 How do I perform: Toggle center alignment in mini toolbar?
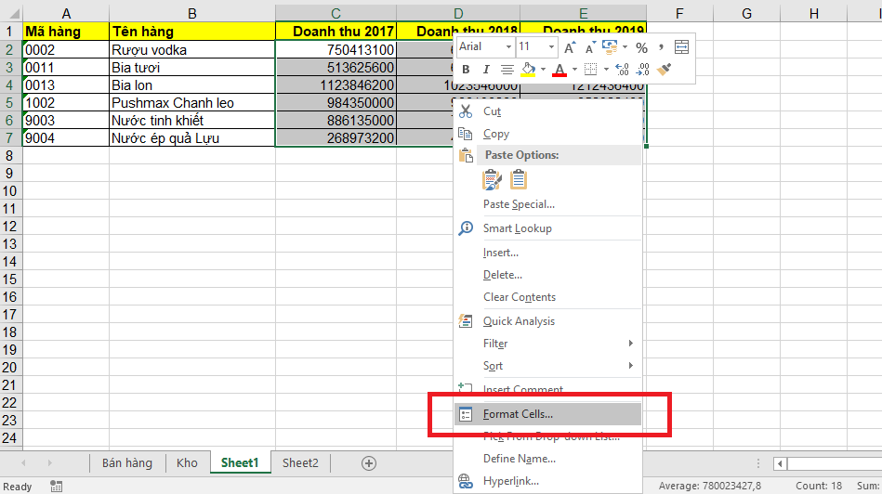507,70
